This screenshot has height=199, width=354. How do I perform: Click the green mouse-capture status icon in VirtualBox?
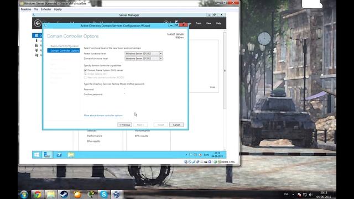pyautogui.click(x=215, y=162)
